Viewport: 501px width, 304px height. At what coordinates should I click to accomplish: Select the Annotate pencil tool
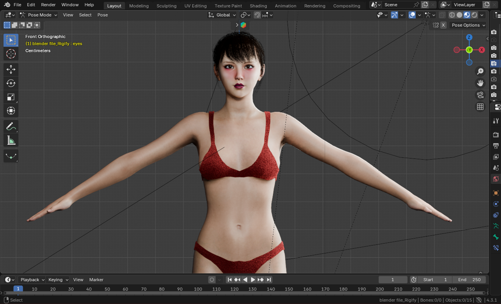pyautogui.click(x=11, y=126)
